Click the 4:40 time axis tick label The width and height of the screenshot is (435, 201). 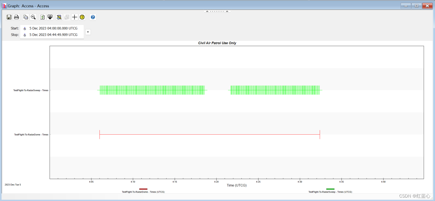[383, 182]
